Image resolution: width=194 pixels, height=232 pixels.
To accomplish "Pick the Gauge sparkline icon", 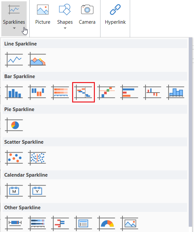I will point(106,223).
